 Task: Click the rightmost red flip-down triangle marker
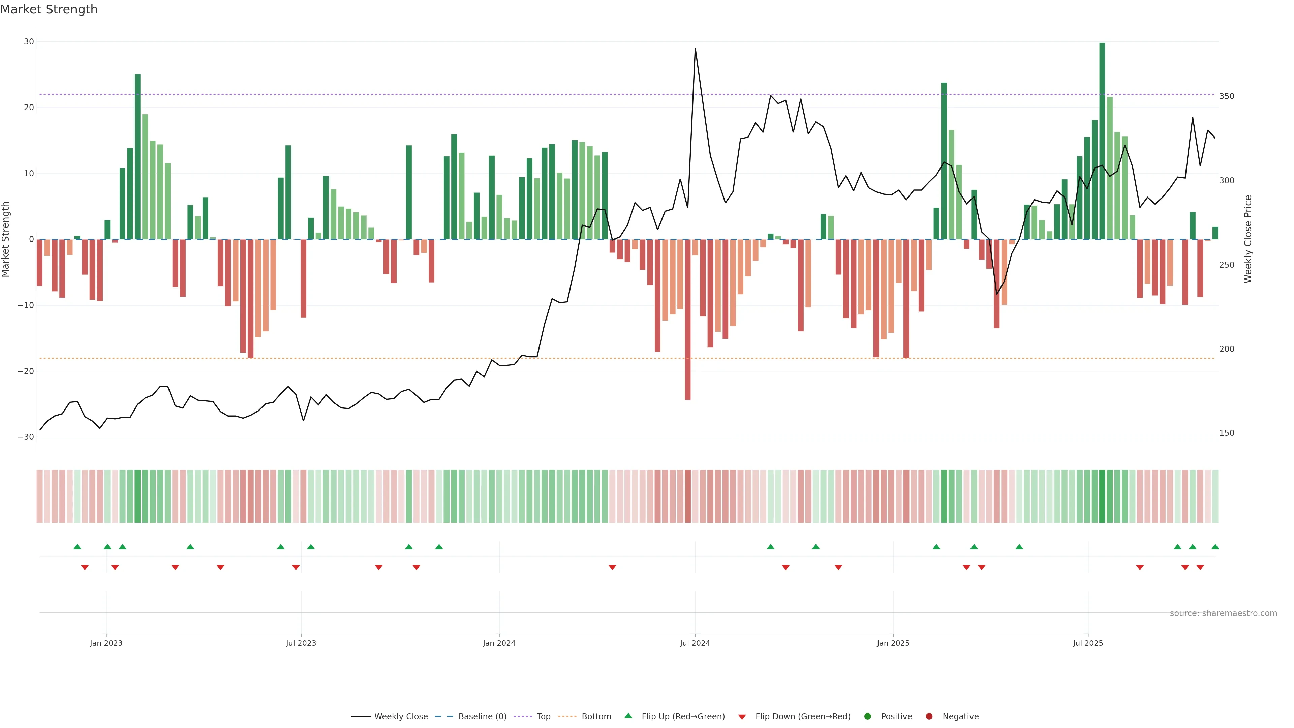tap(1200, 567)
